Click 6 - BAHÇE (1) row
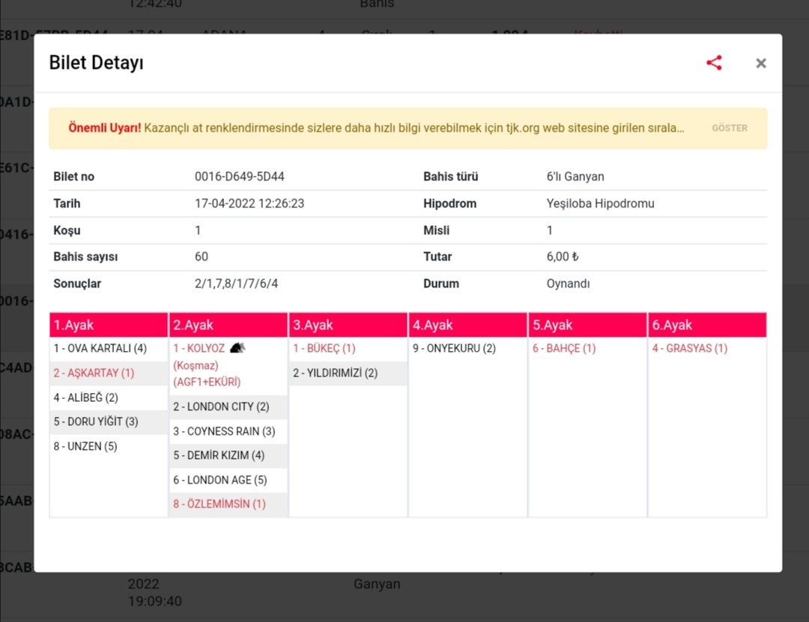 tap(588, 349)
